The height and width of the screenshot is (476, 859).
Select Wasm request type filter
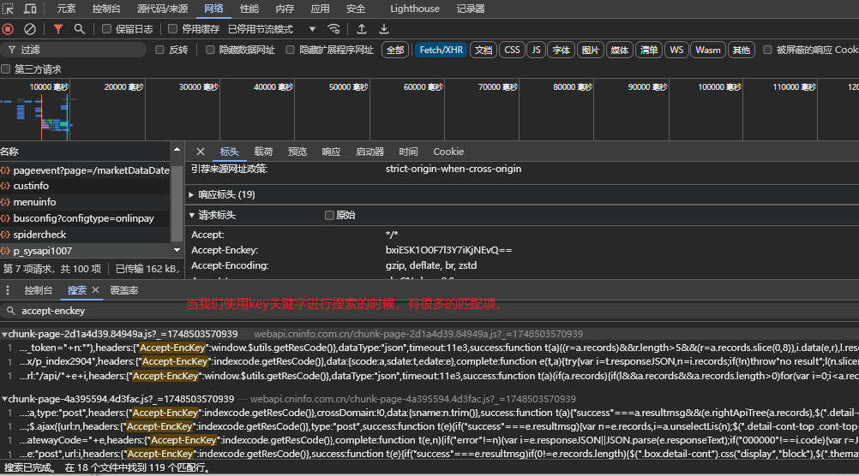click(708, 50)
